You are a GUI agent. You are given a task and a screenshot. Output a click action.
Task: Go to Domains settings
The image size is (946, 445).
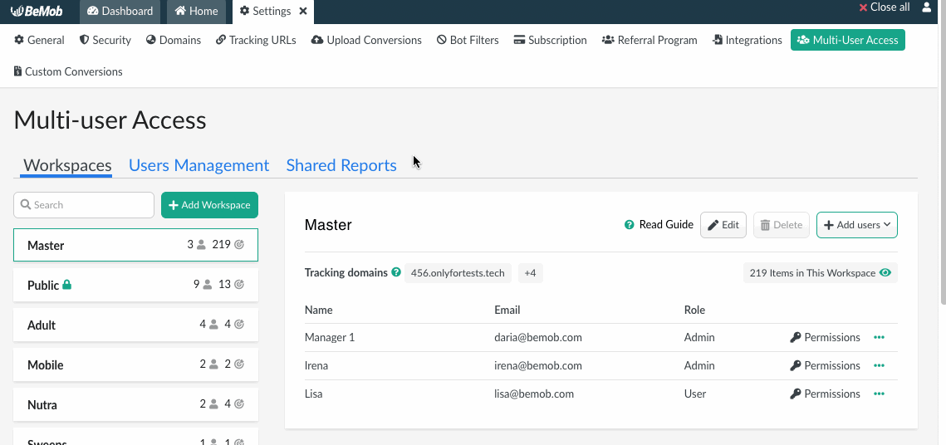[x=173, y=40]
